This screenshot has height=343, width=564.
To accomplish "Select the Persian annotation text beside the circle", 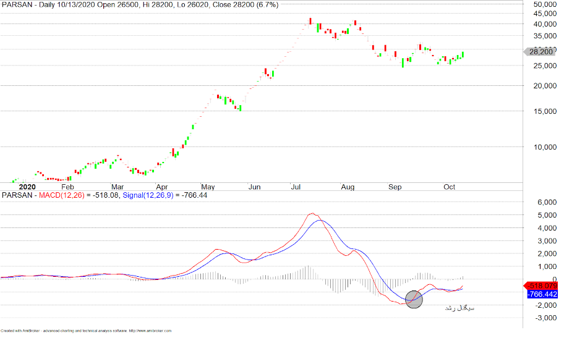I will 459,307.
